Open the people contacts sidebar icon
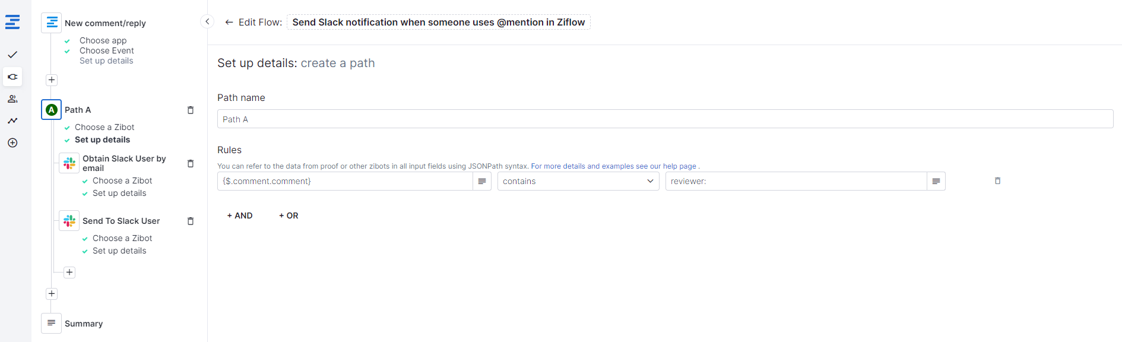Image resolution: width=1122 pixels, height=342 pixels. click(12, 99)
